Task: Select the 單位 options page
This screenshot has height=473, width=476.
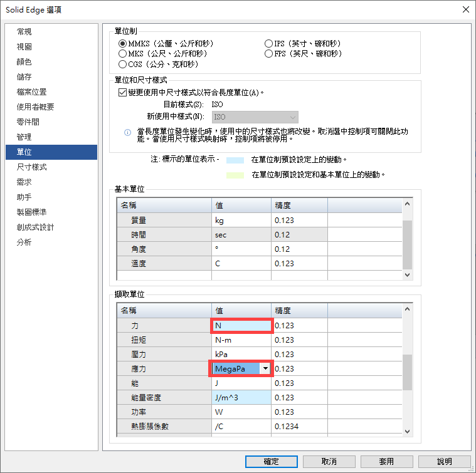Action: tap(51, 152)
